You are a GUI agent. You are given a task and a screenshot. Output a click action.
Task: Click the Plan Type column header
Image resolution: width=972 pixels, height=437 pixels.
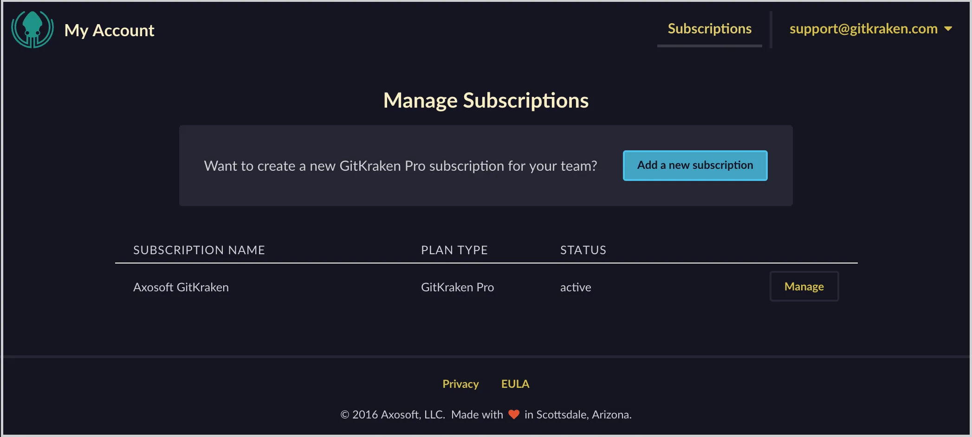point(454,250)
